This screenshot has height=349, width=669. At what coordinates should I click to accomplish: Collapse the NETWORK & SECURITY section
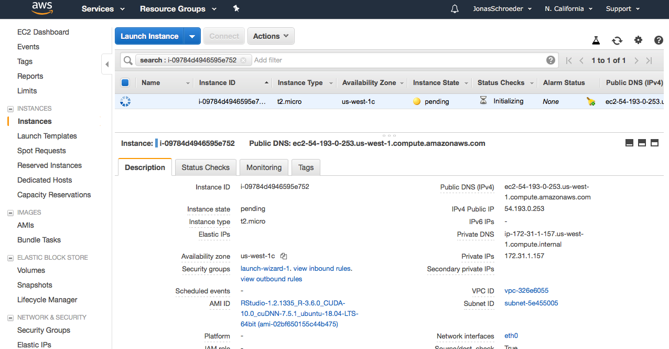pos(10,318)
